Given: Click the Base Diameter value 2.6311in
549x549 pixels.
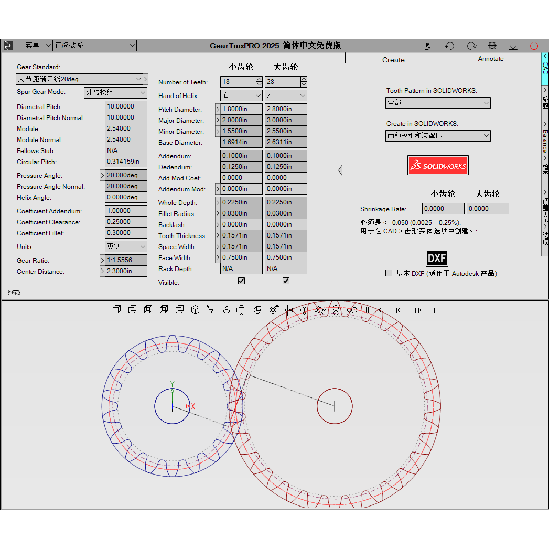Looking at the screenshot, I should (286, 142).
